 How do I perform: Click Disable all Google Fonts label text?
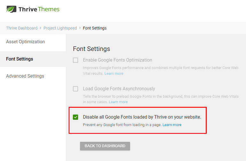point(142,117)
